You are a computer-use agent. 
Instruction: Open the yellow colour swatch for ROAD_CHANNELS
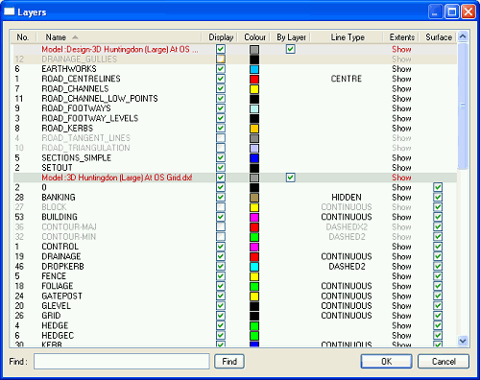(254, 89)
